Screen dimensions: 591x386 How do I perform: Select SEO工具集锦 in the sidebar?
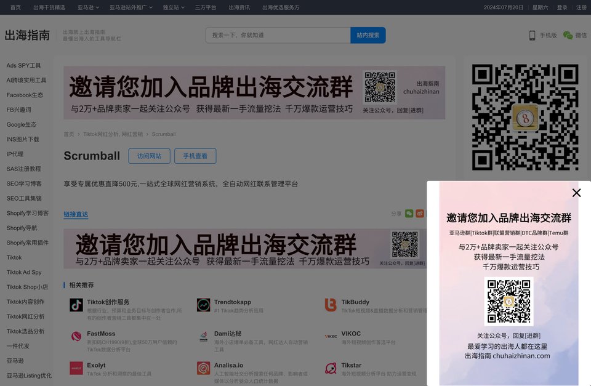[24, 198]
